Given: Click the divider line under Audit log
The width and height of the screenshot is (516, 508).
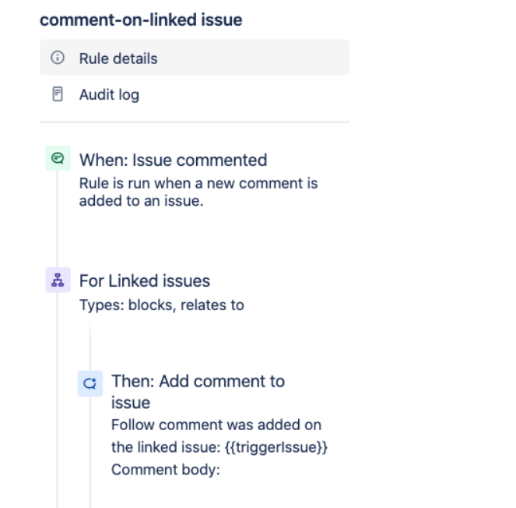Looking at the screenshot, I should pos(195,122).
